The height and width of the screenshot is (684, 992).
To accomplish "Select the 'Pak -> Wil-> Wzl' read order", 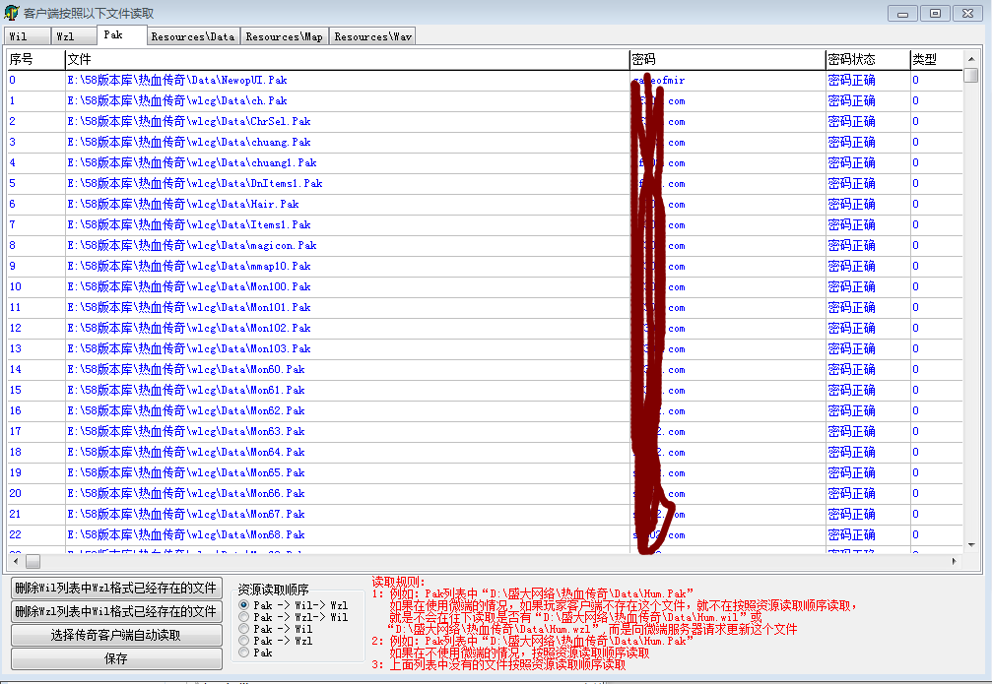I will 244,605.
